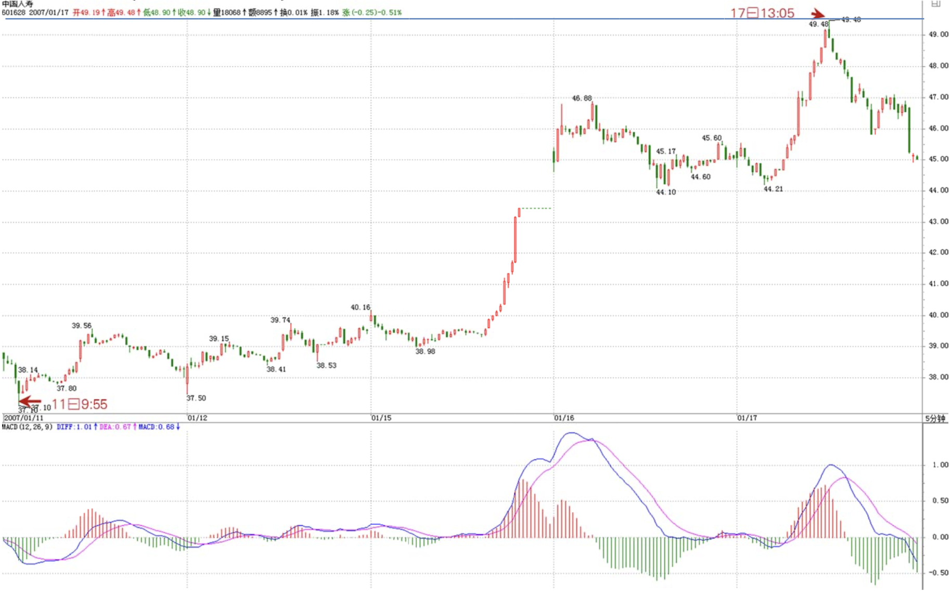Viewport: 952px width, 592px height.
Task: Click the stock code 601628
Action: pyautogui.click(x=14, y=12)
